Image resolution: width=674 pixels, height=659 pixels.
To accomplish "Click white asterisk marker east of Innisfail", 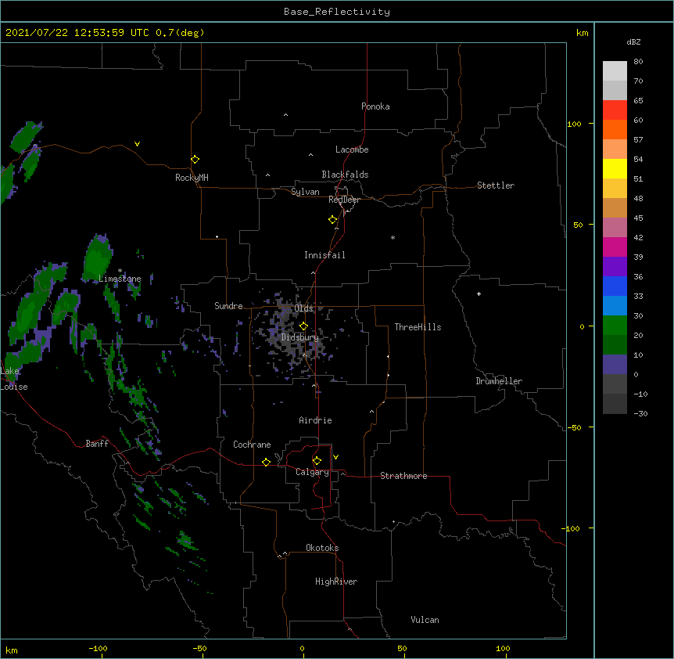I will [x=393, y=237].
